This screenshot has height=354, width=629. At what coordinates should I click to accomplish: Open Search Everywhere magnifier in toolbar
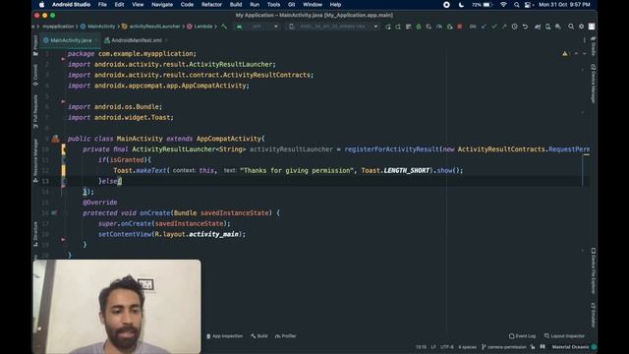tap(571, 27)
